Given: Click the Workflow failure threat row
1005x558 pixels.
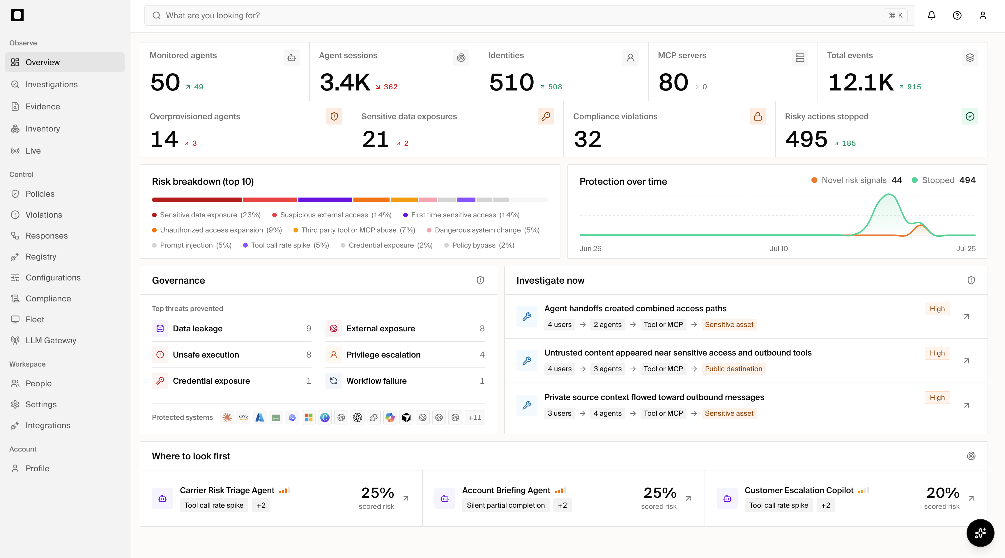Looking at the screenshot, I should tap(405, 381).
